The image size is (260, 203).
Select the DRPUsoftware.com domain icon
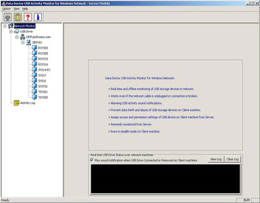(23, 37)
